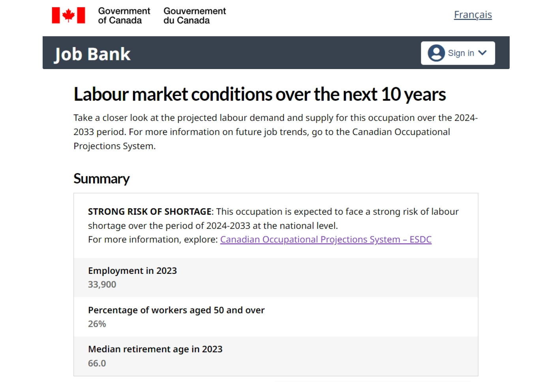Click the 33,900 employment value
The height and width of the screenshot is (382, 544).
(102, 285)
